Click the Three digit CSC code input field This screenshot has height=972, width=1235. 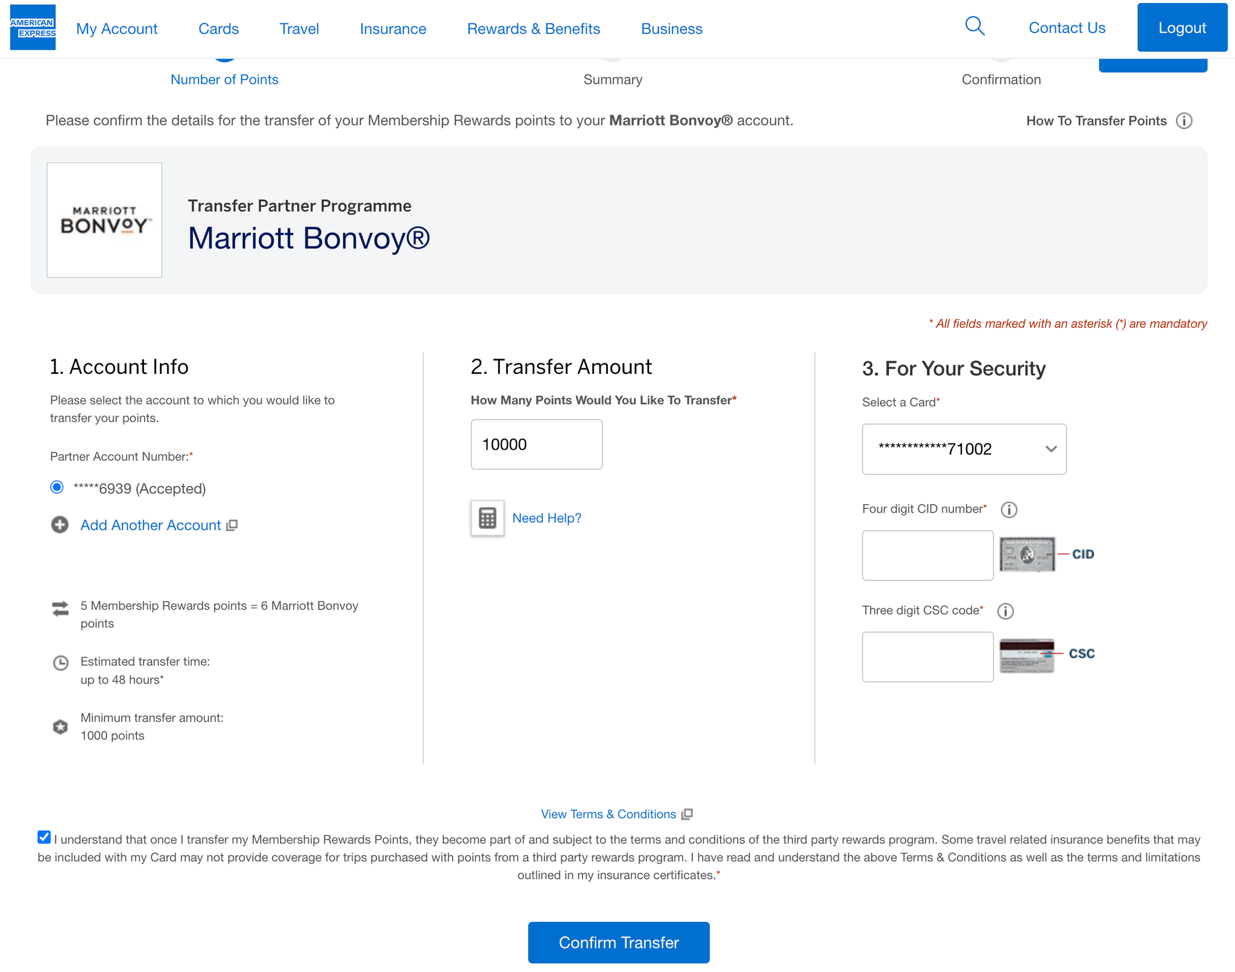(x=927, y=657)
